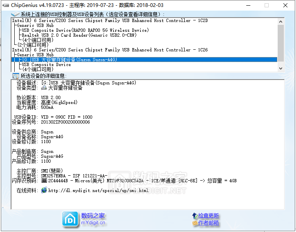Minimize the ChipGenius window
The height and width of the screenshot is (232, 296).
tap(248, 5)
